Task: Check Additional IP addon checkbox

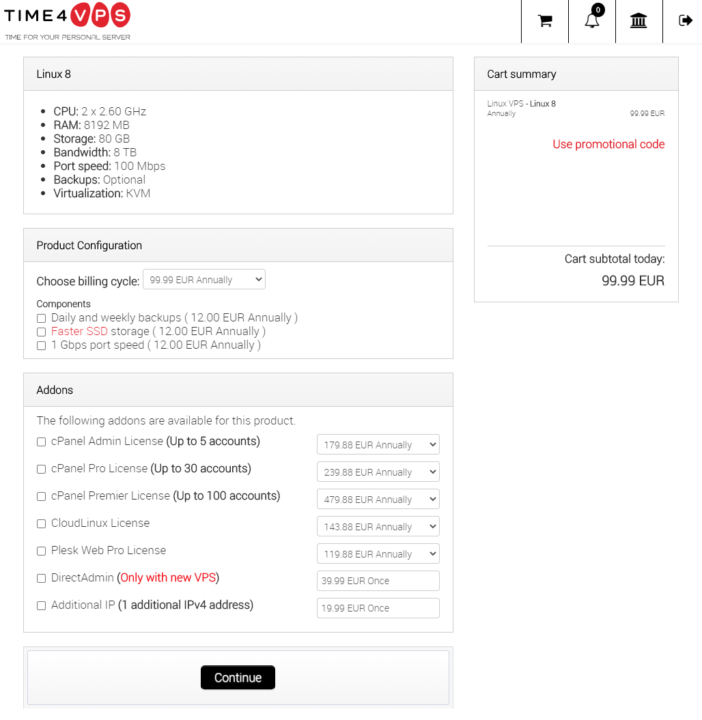Action: click(x=42, y=605)
